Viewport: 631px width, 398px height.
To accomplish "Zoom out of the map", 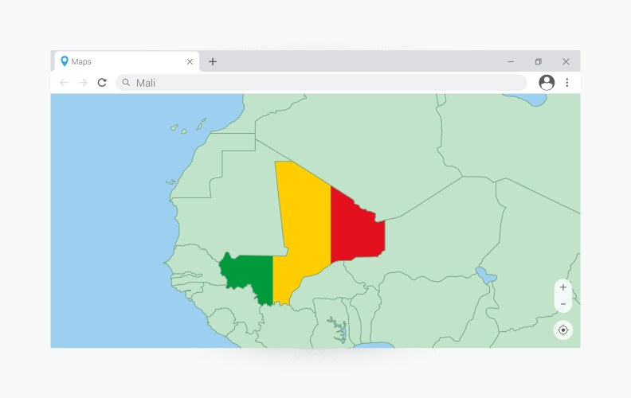I will point(563,304).
